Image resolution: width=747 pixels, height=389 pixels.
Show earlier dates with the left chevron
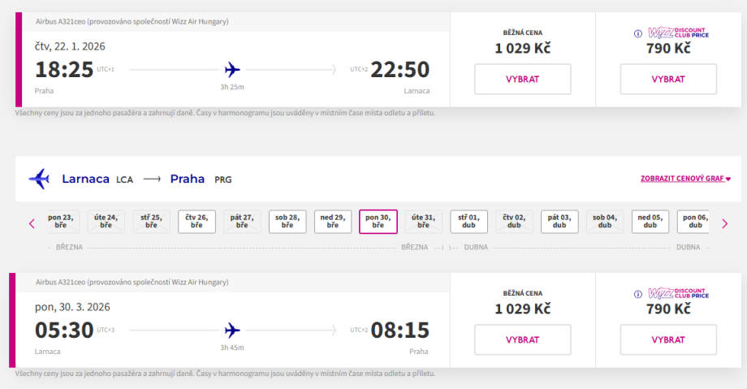click(x=32, y=223)
